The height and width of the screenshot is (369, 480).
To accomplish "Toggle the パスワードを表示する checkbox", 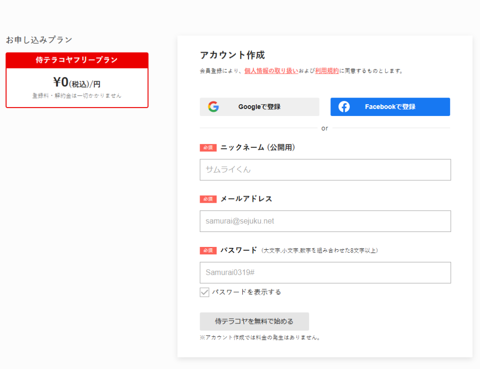I will (204, 292).
